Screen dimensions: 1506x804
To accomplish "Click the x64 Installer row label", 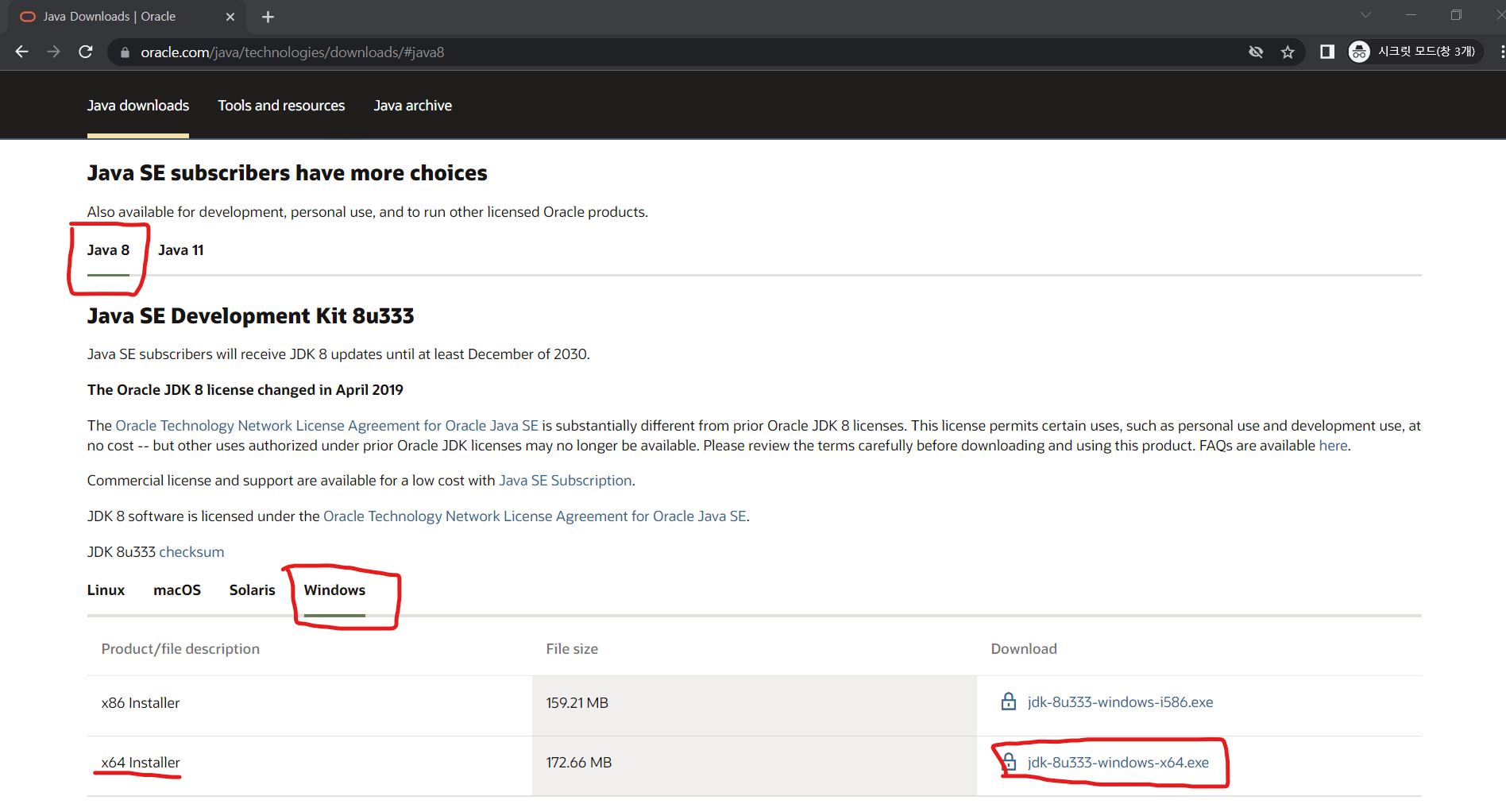I will [x=141, y=763].
